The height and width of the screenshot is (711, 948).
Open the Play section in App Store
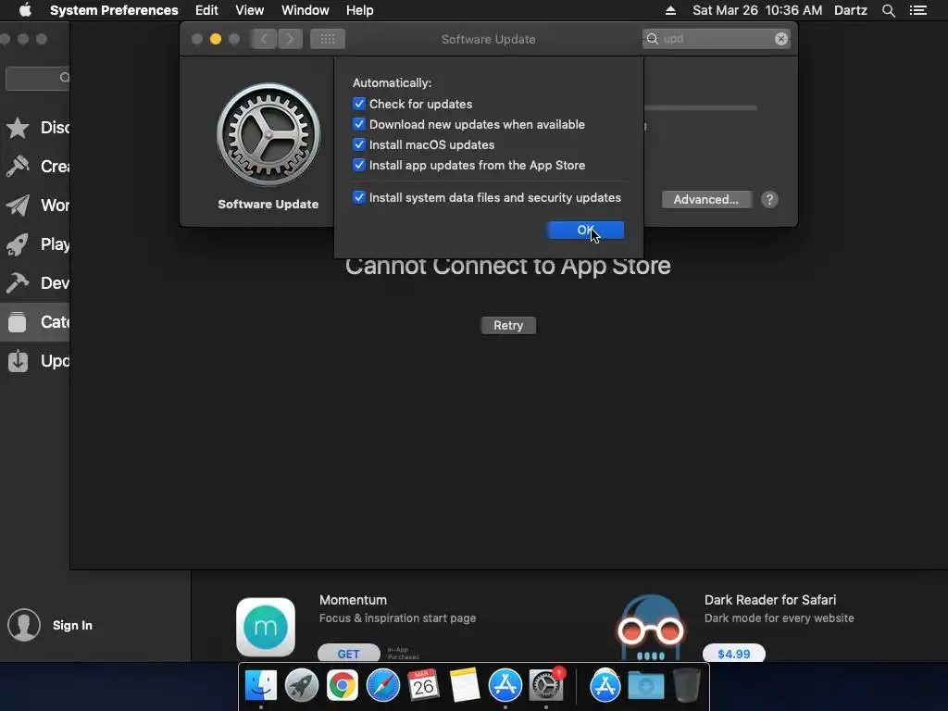pyautogui.click(x=36, y=244)
